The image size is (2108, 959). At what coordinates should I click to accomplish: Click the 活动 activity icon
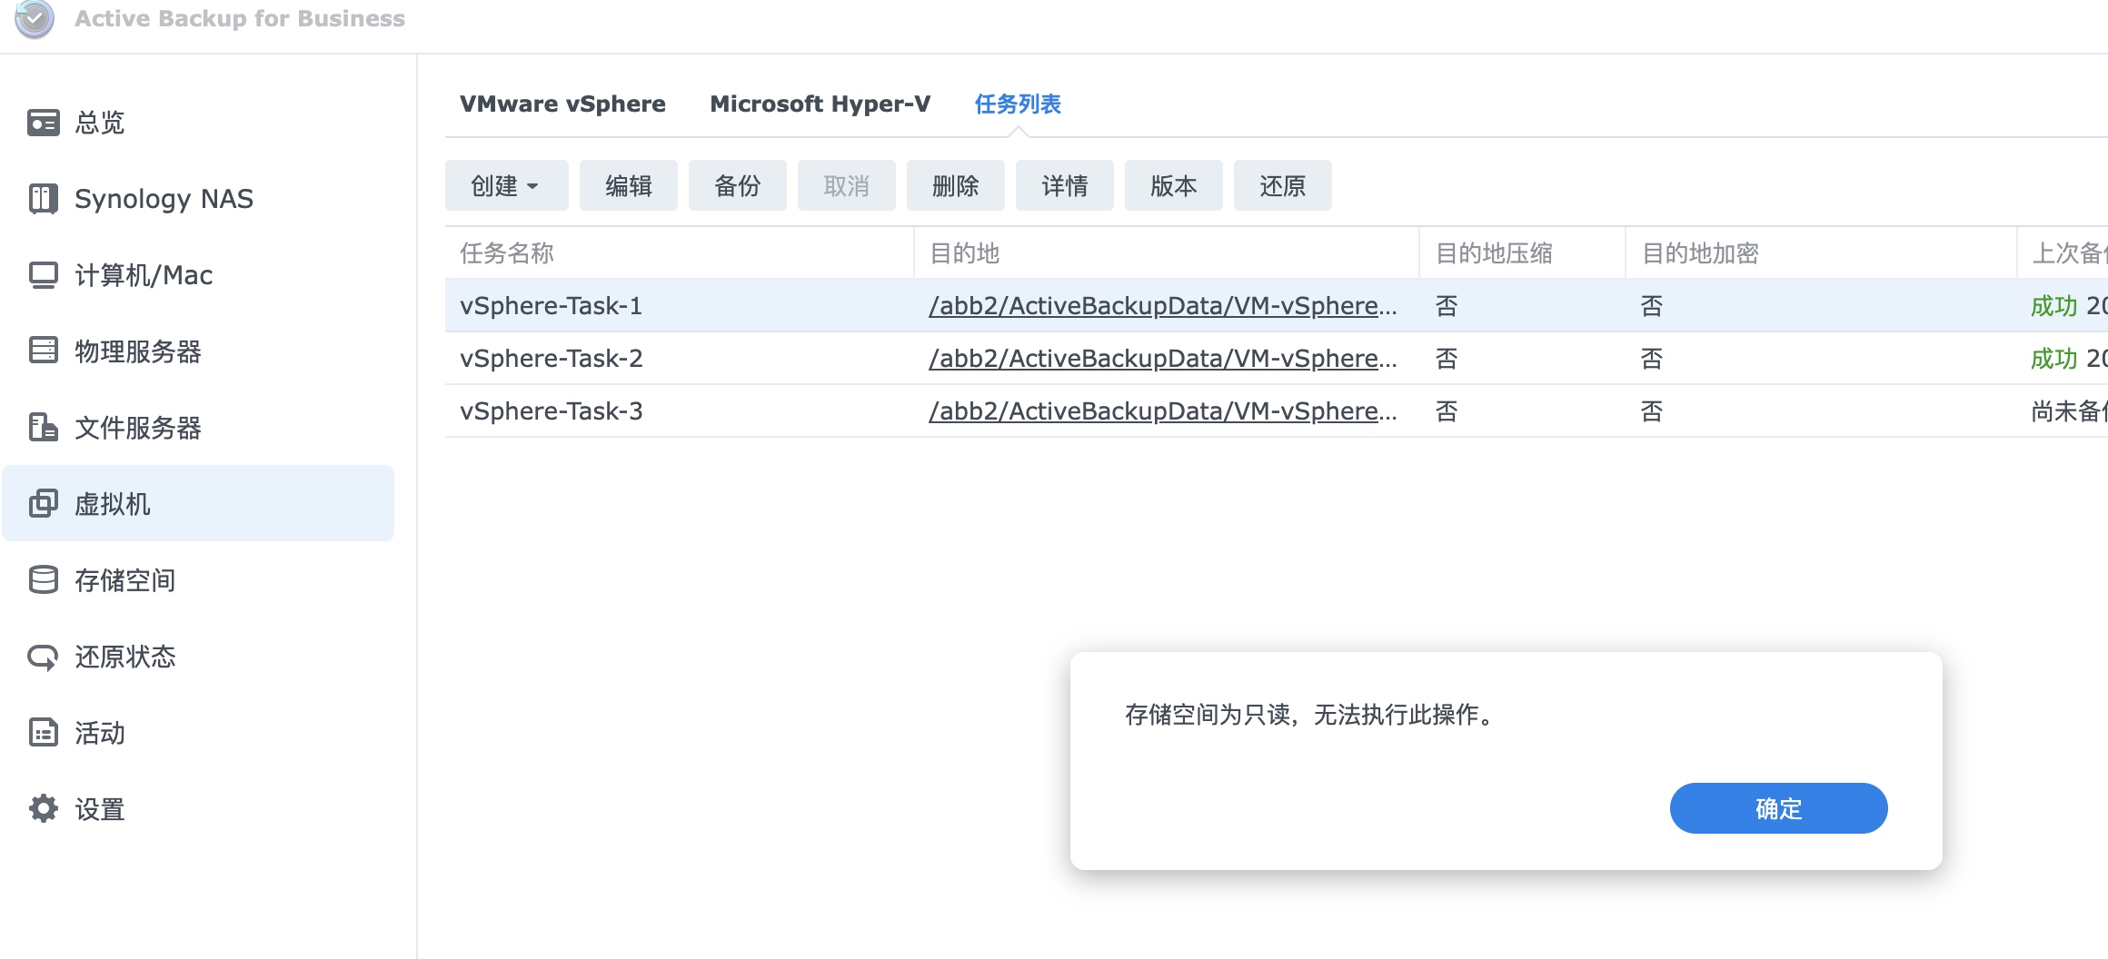[x=44, y=732]
